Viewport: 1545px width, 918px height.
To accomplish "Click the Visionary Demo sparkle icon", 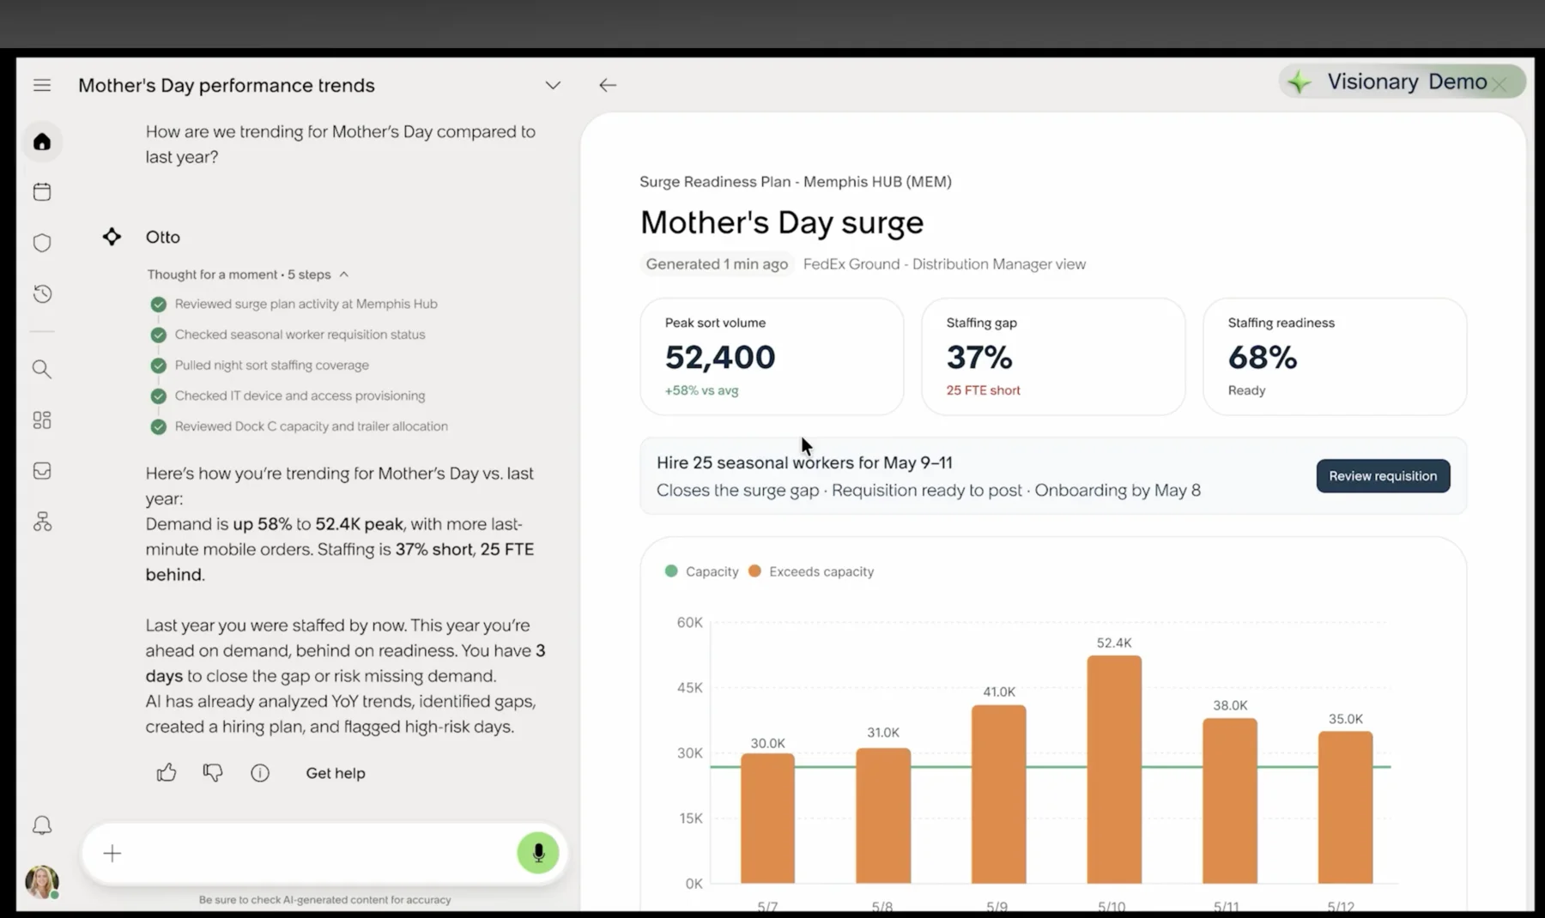I will point(1300,82).
